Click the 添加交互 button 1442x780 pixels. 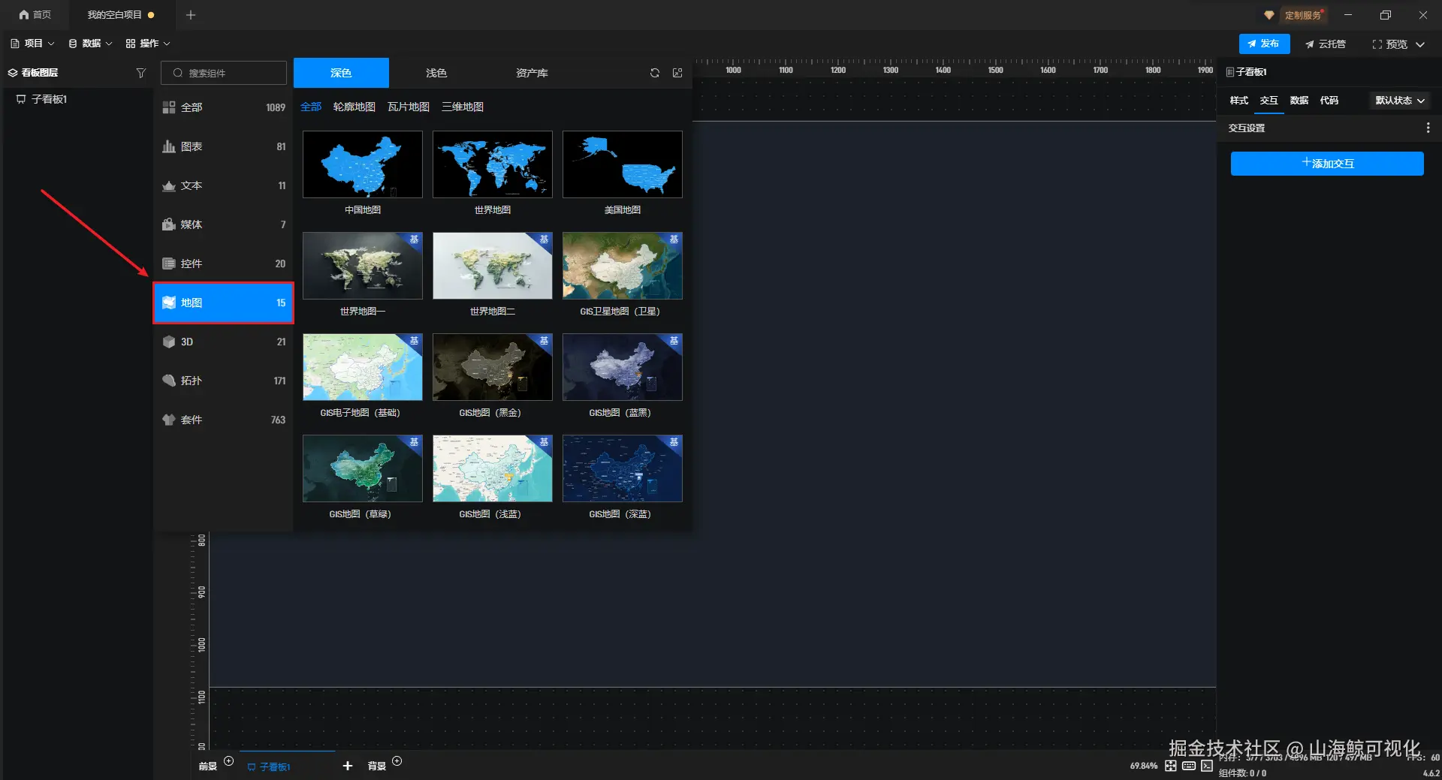(x=1327, y=164)
